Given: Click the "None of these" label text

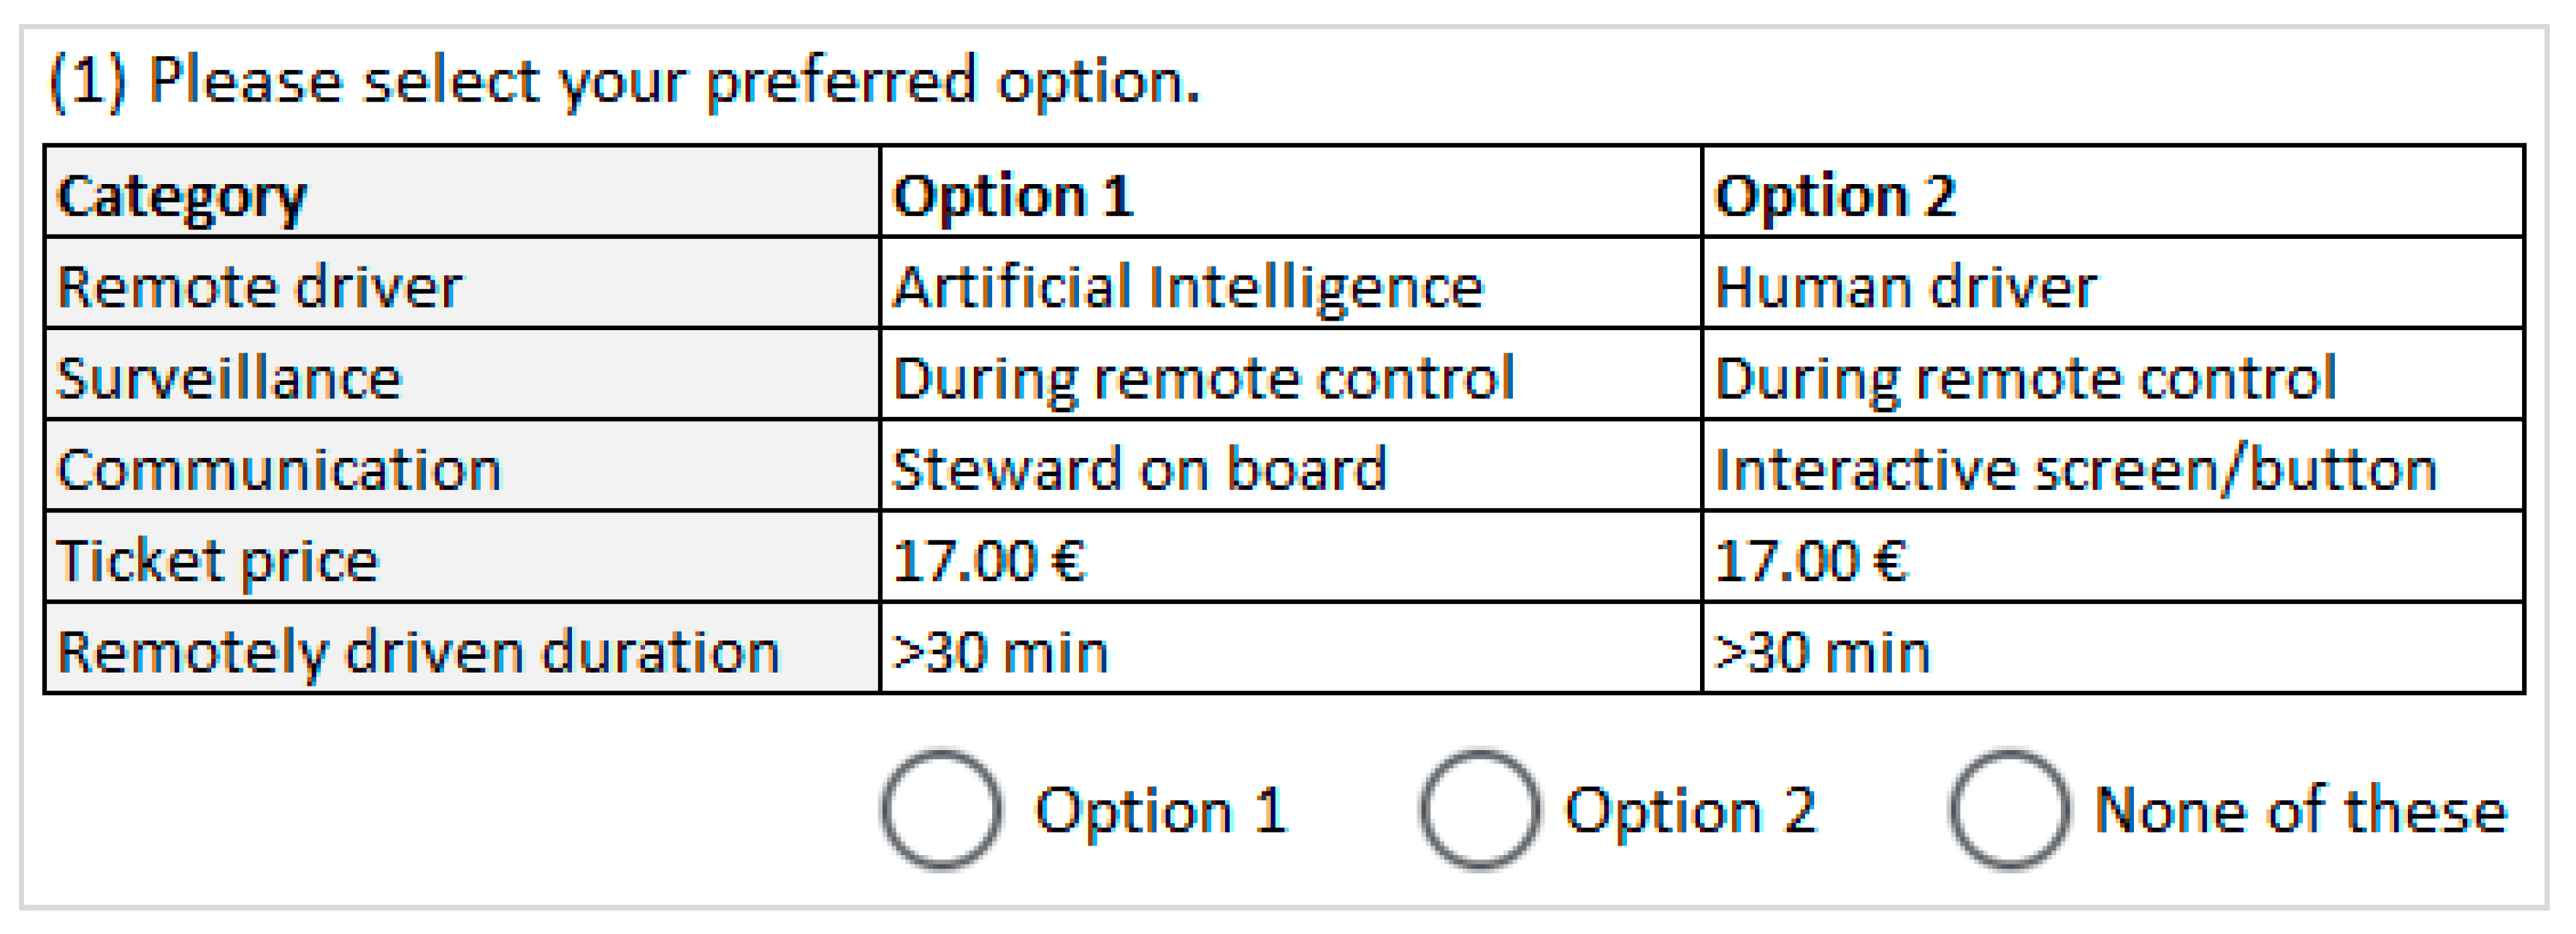Looking at the screenshot, I should pyautogui.click(x=2300, y=809).
